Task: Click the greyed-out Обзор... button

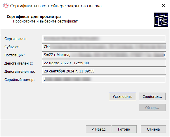Action: [x=152, y=107]
